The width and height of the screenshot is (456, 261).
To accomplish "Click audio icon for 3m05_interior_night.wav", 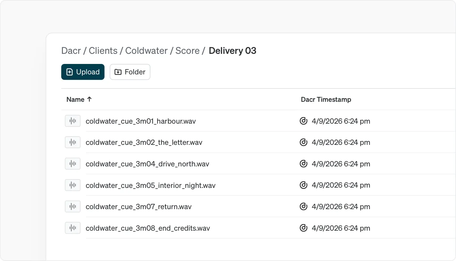I will click(x=73, y=185).
